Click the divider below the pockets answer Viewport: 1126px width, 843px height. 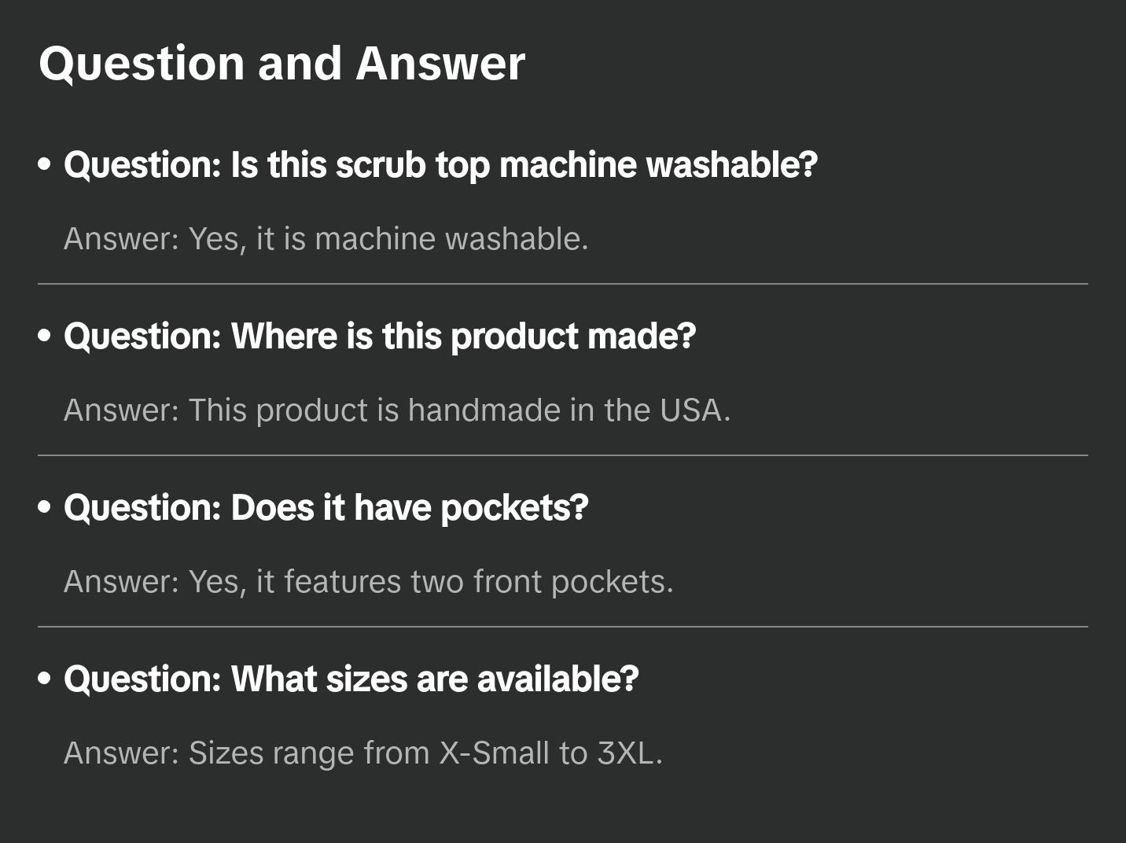coord(562,627)
